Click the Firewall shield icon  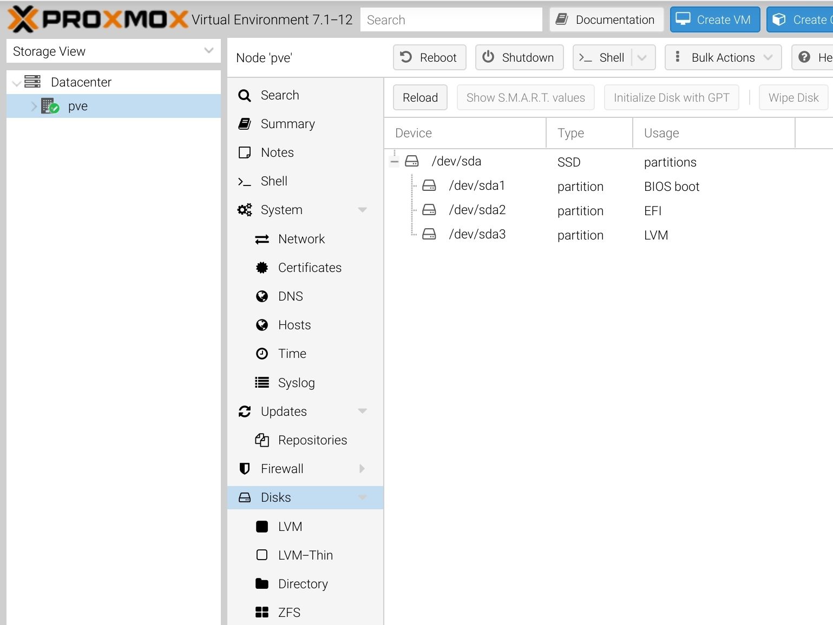[x=245, y=469]
